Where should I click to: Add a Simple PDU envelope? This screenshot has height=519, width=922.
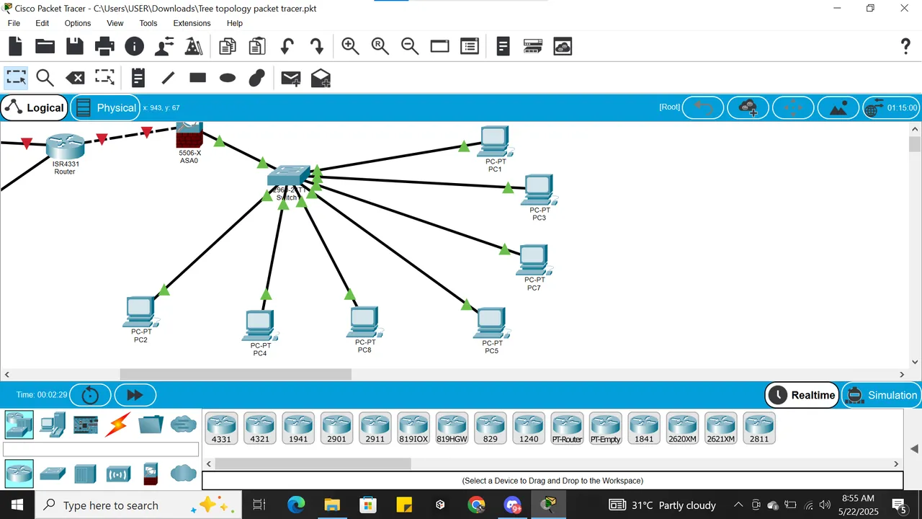(x=291, y=78)
